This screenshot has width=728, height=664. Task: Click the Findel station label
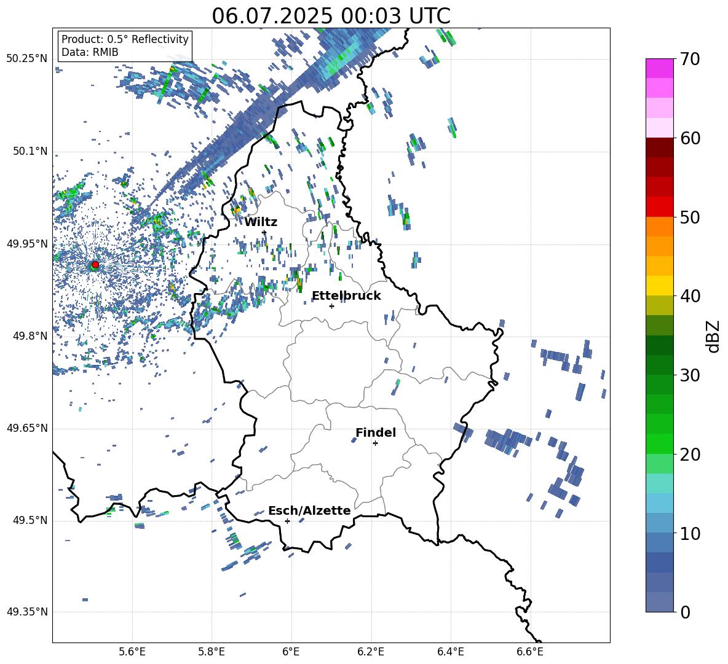[x=376, y=432]
